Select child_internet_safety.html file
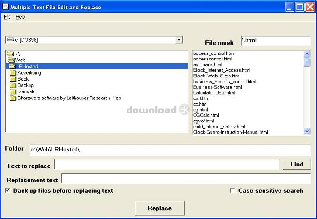 219,127
